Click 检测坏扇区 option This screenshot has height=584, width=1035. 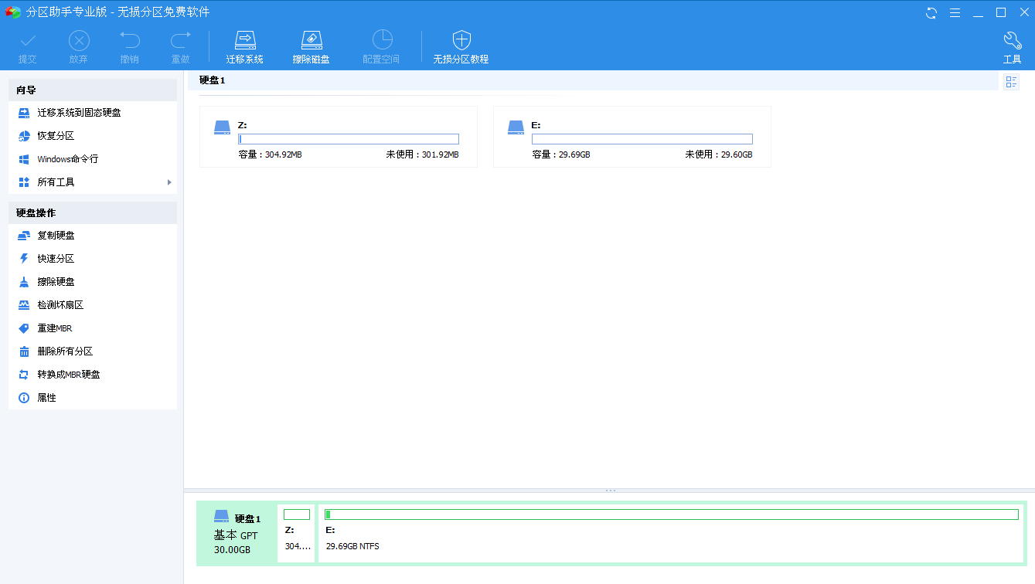point(60,305)
